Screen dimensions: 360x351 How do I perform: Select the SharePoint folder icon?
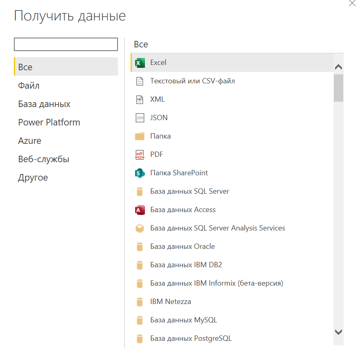pos(140,173)
